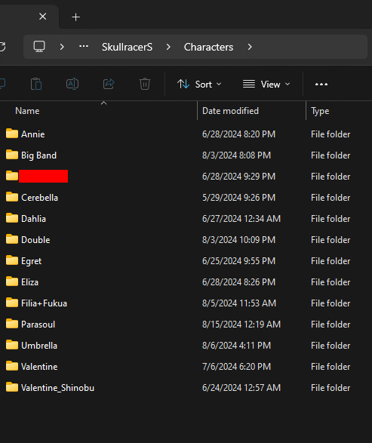Select the Dahlia folder
The height and width of the screenshot is (443, 372).
tap(33, 219)
